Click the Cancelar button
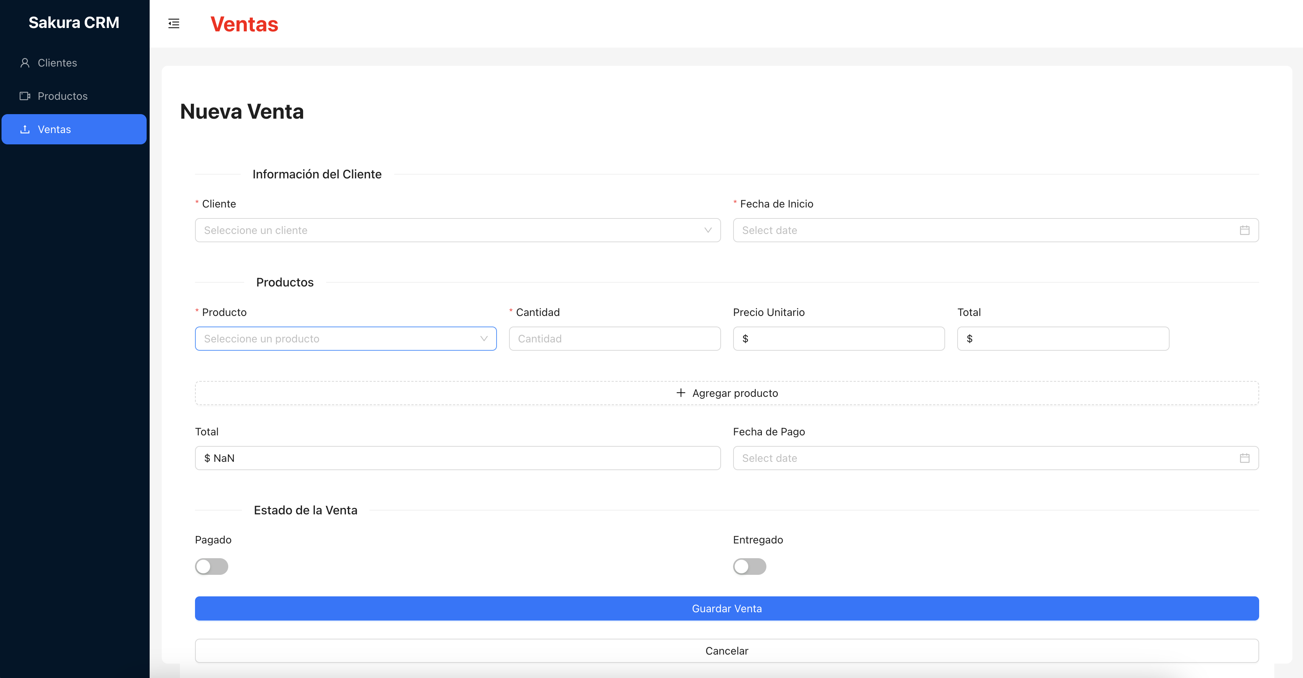Image resolution: width=1303 pixels, height=678 pixels. click(x=726, y=651)
